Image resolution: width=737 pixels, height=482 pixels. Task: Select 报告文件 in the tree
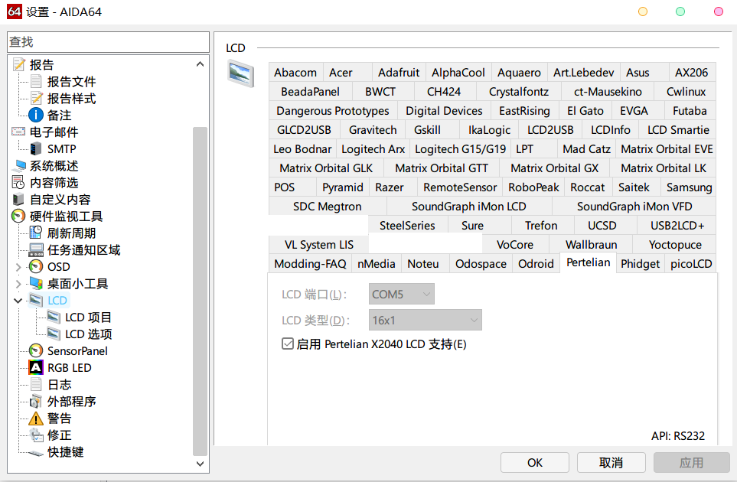pos(71,82)
